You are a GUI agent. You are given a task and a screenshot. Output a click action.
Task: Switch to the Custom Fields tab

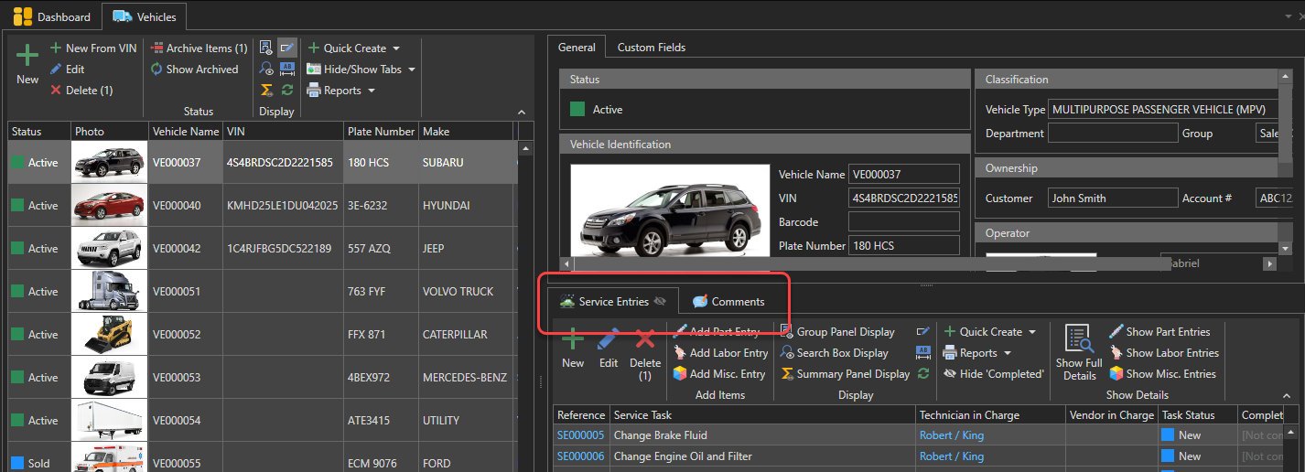coord(651,48)
